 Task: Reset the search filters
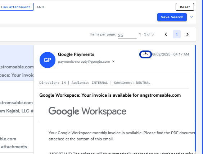(185, 7)
